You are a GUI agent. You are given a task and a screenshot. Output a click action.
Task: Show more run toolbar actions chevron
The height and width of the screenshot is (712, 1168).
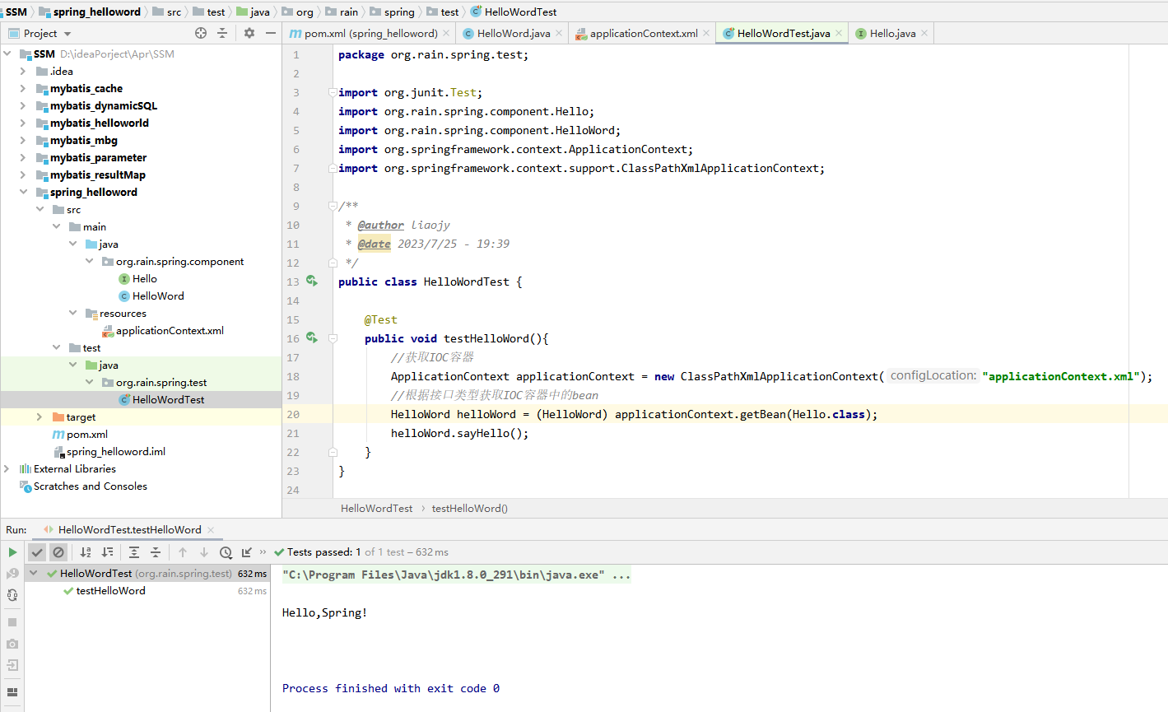tap(263, 552)
